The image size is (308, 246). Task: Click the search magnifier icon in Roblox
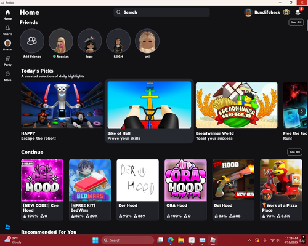pyautogui.click(x=118, y=12)
